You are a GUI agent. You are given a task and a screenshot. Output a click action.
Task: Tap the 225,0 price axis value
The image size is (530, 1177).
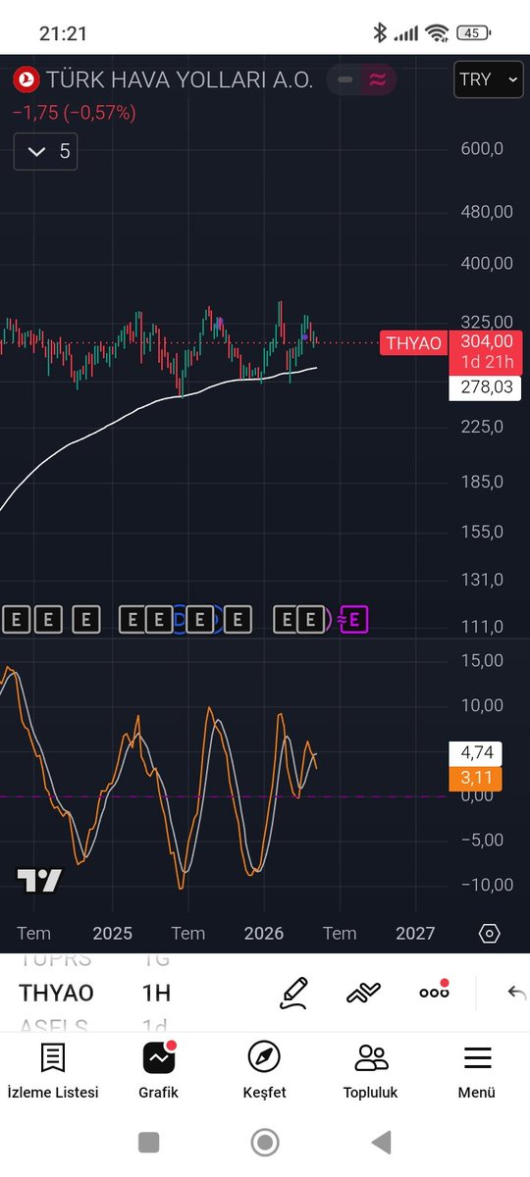pyautogui.click(x=482, y=427)
